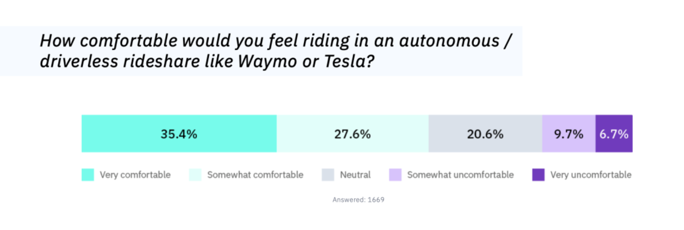Image resolution: width=684 pixels, height=230 pixels.
Task: Select the 35.4% bar segment
Action: click(179, 134)
